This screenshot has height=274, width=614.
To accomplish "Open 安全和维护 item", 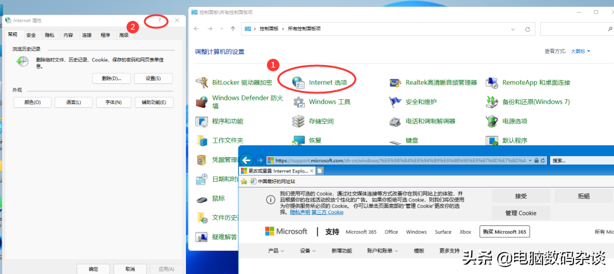I will [x=412, y=102].
